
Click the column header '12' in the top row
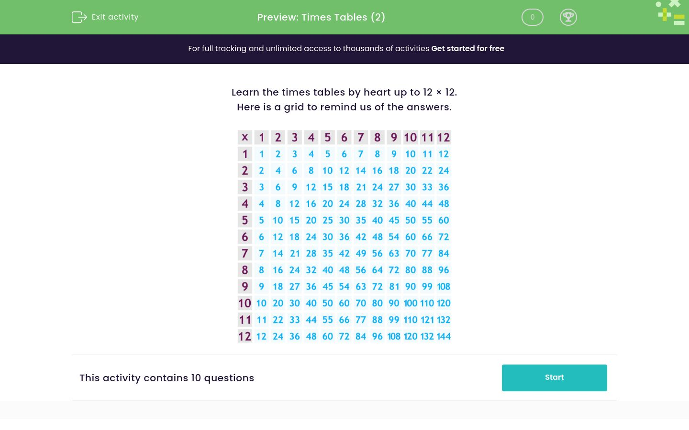(444, 137)
